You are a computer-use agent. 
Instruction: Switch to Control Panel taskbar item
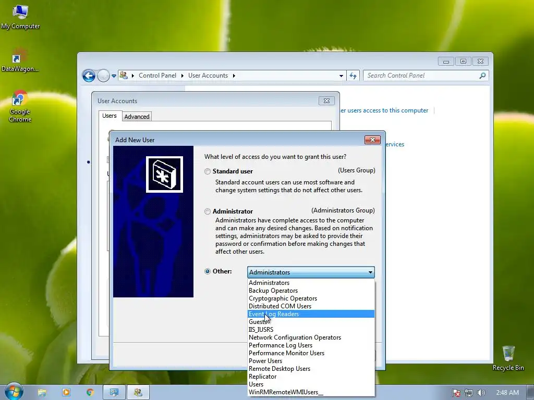coord(114,393)
